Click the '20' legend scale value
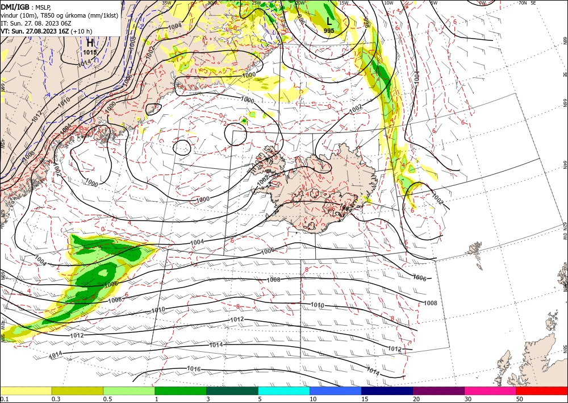Image resolution: width=568 pixels, height=403 pixels. (416, 399)
